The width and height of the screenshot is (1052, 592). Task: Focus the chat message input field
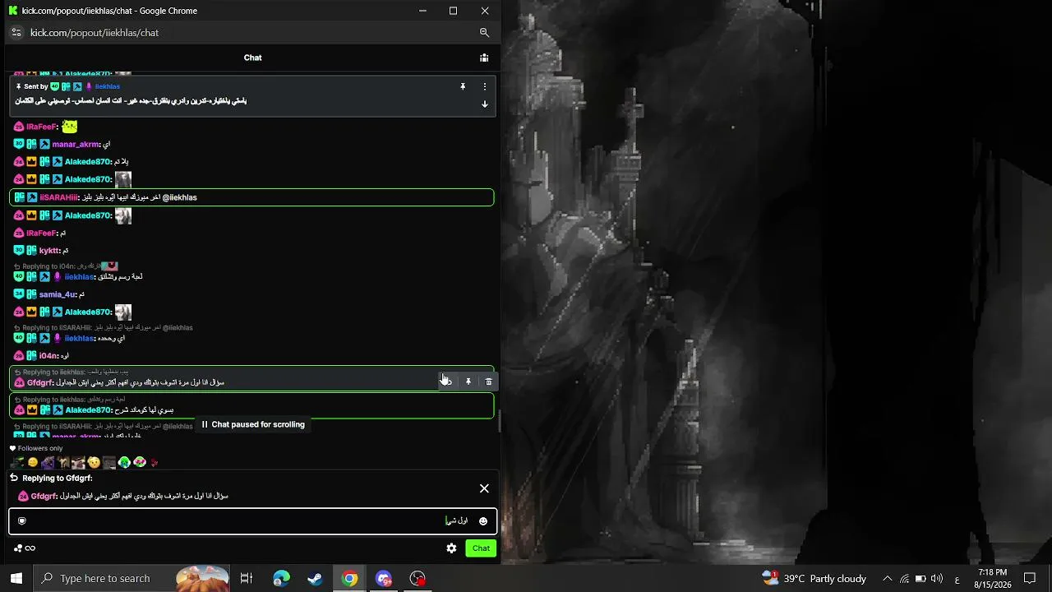[x=253, y=521]
